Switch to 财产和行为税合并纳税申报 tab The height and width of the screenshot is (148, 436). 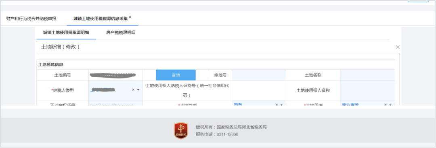coord(31,19)
